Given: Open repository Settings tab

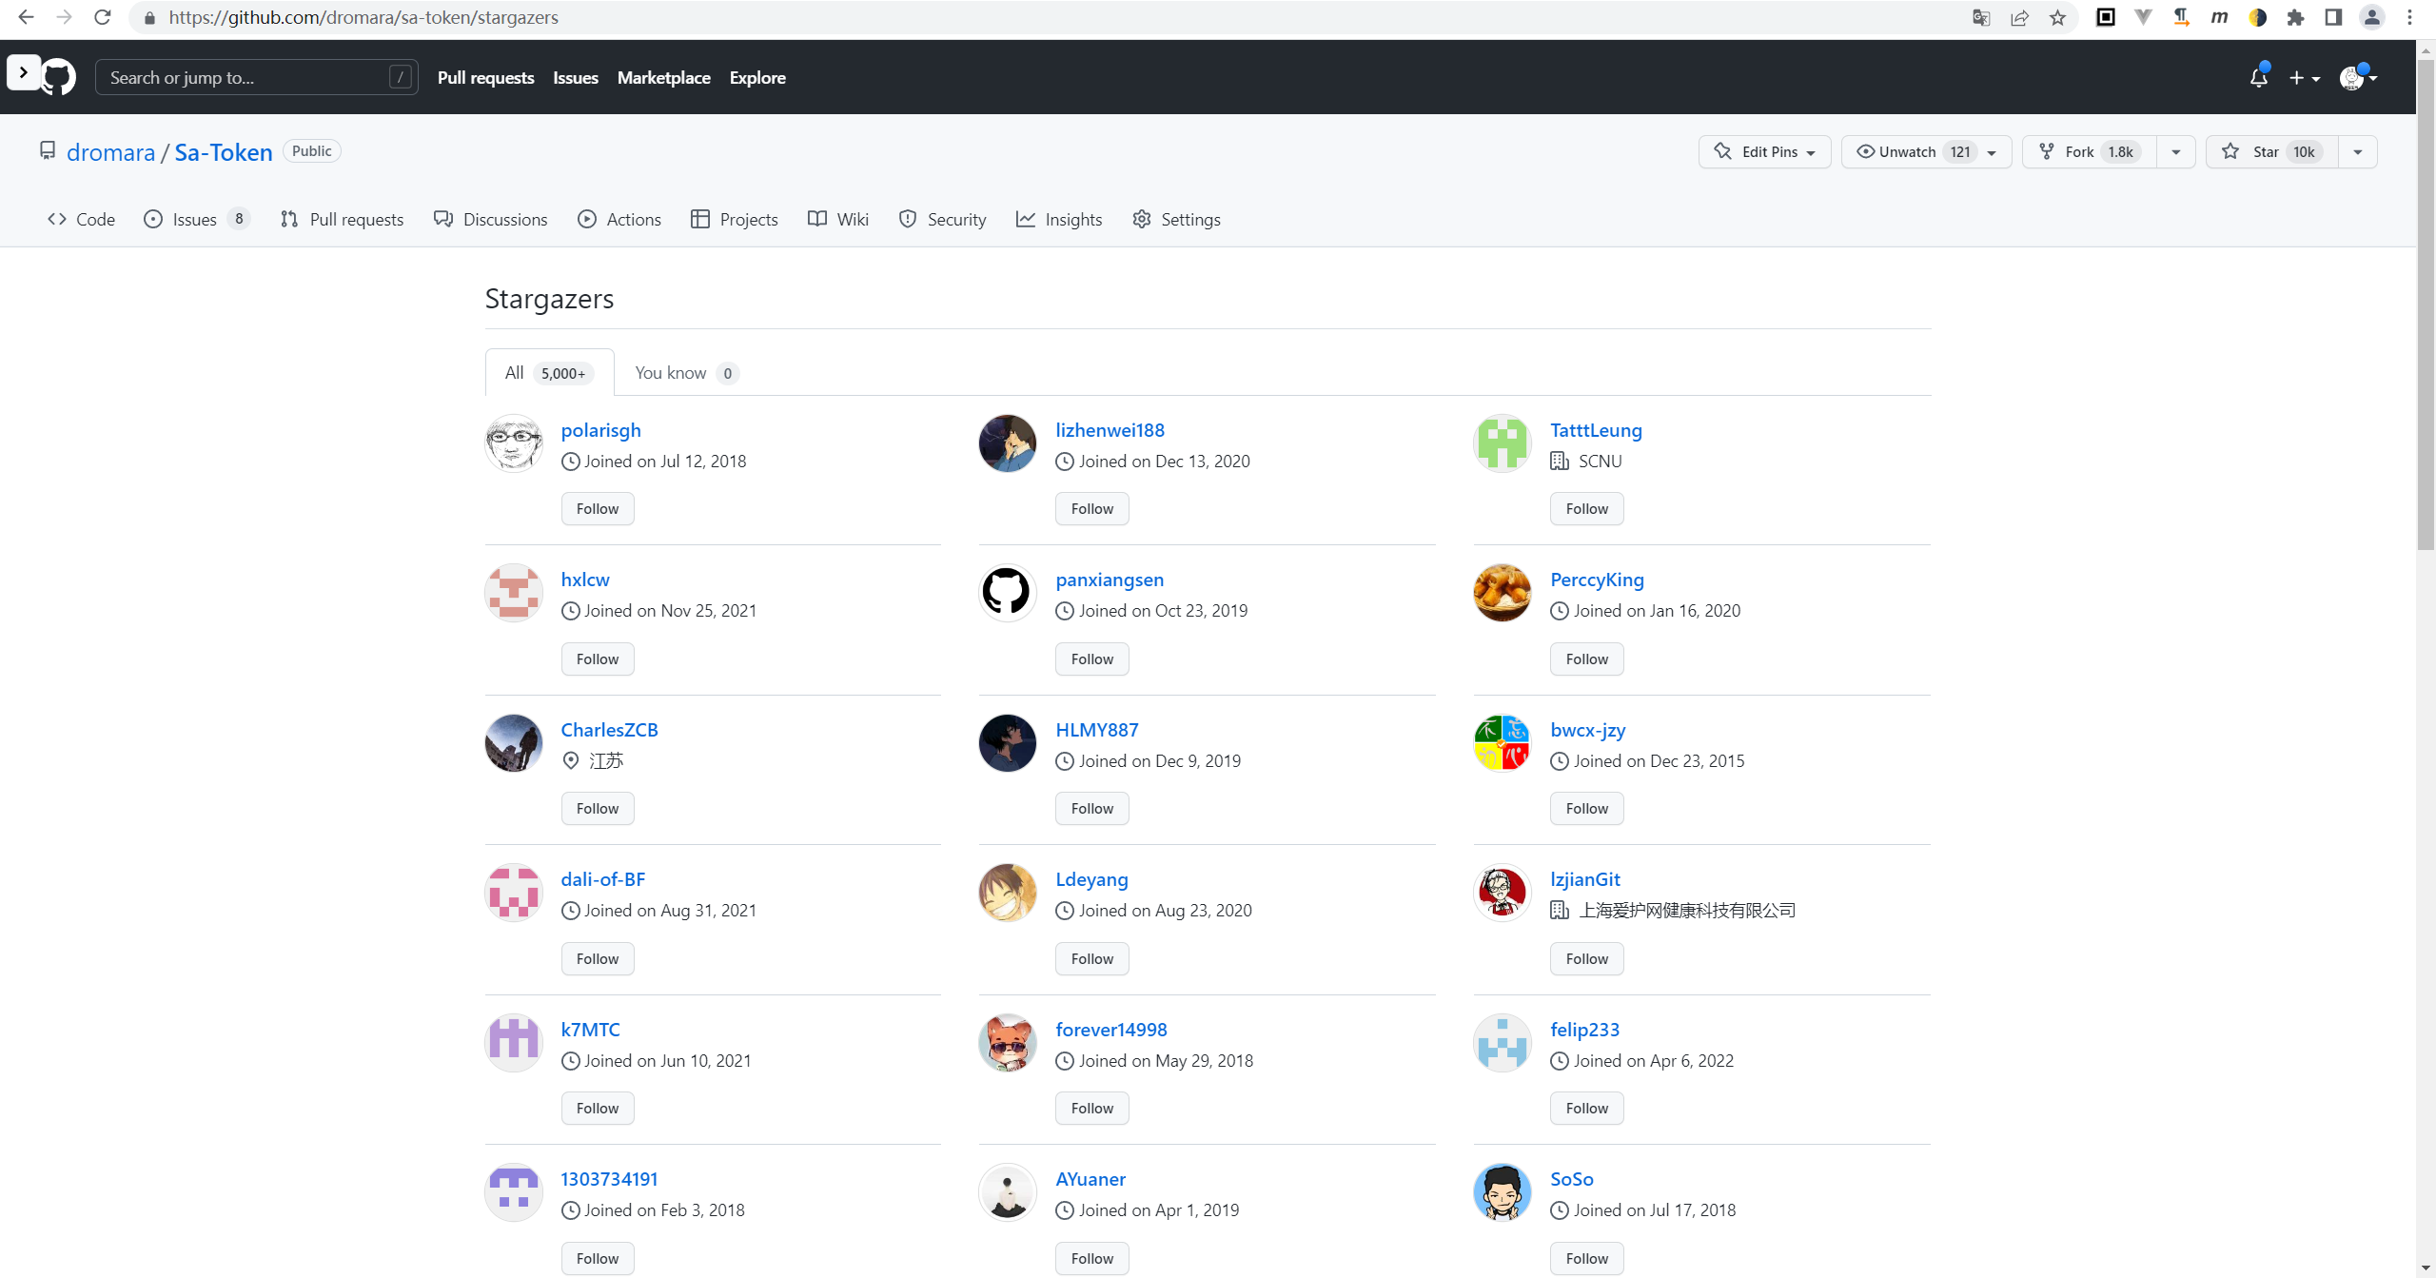Looking at the screenshot, I should point(1177,220).
